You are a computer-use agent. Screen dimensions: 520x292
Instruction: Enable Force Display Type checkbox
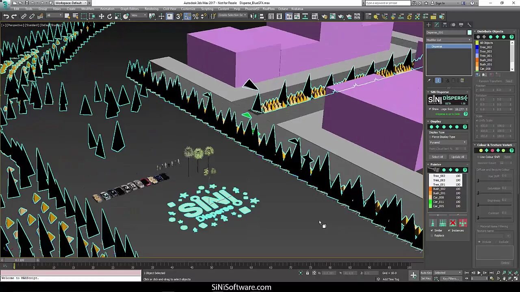430,137
